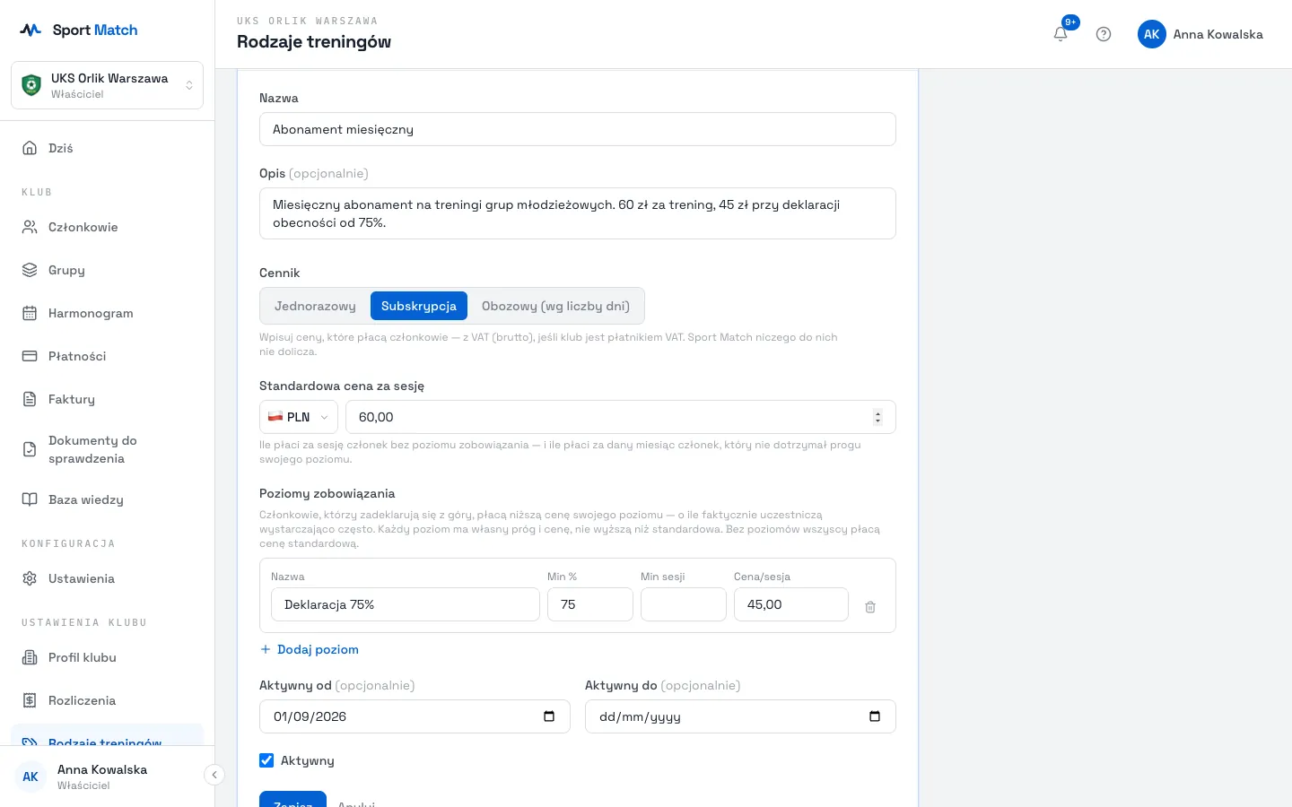The image size is (1292, 807).
Task: Open the help question mark icon
Action: pyautogui.click(x=1104, y=34)
